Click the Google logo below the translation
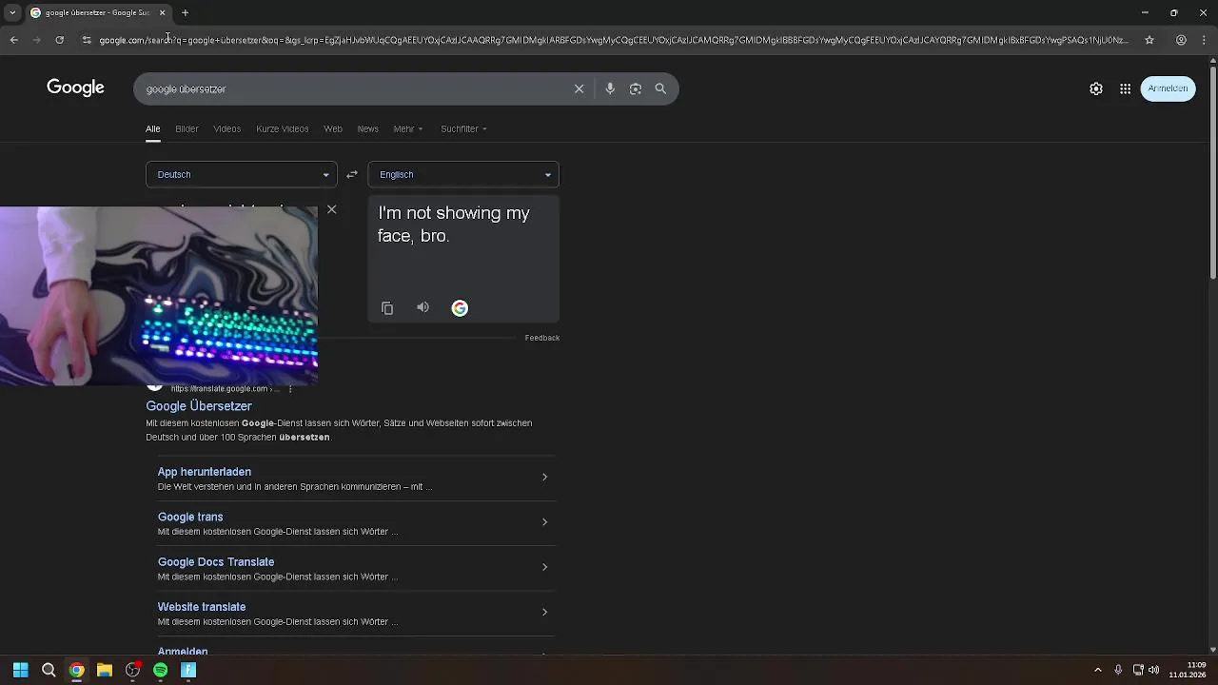This screenshot has width=1218, height=685. (x=460, y=308)
